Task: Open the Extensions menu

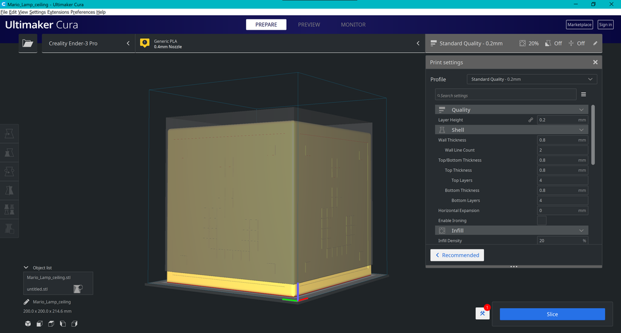Action: [58, 12]
